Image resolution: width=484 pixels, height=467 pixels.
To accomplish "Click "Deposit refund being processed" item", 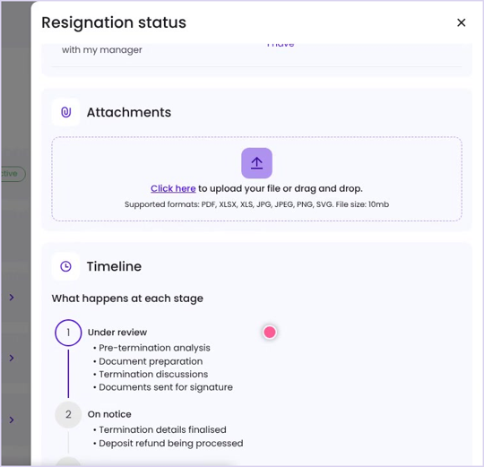I will coord(170,443).
